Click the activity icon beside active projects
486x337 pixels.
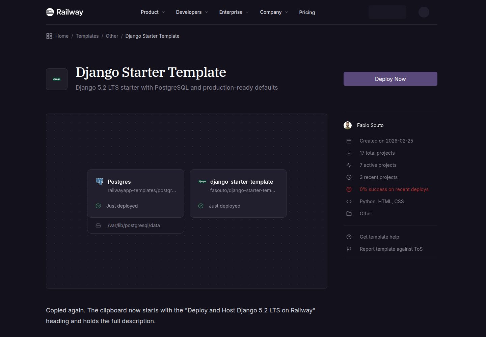click(x=349, y=165)
